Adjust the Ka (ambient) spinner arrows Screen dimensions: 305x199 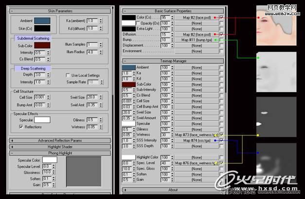101,20
